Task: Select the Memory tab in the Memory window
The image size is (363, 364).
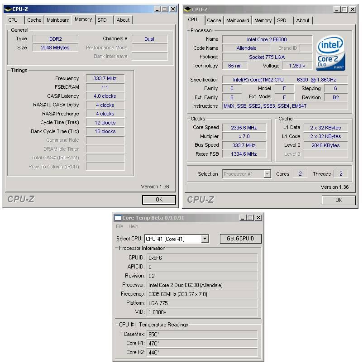Action: click(x=83, y=19)
